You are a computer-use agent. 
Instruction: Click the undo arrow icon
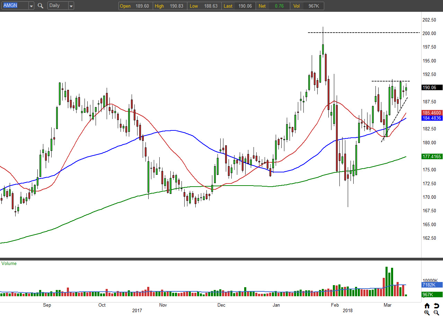(x=436, y=306)
